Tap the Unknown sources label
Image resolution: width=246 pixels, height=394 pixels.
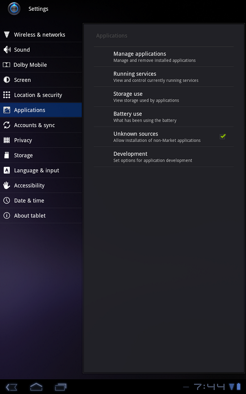136,134
